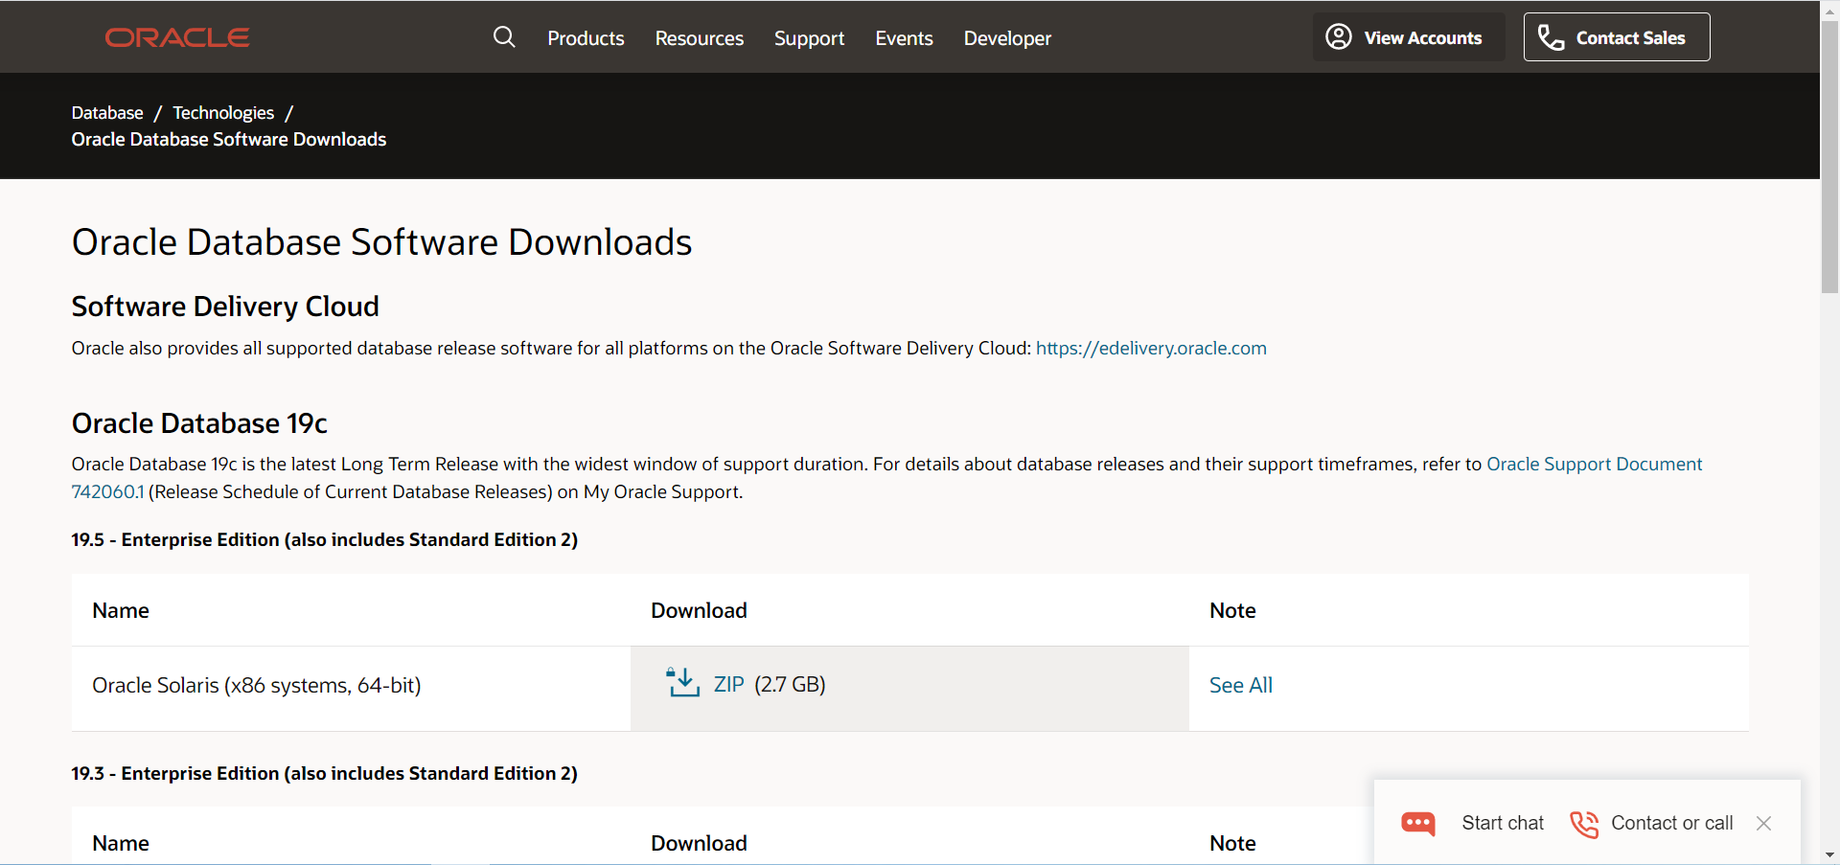1840x865 pixels.
Task: Click Start chat text
Action: click(1503, 823)
